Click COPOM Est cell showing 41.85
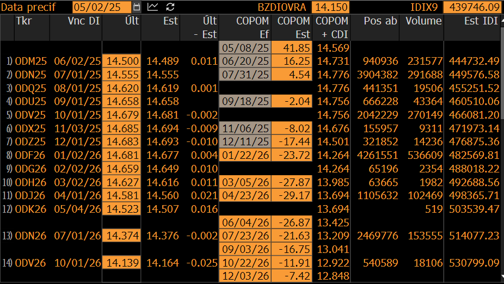Viewport: 504px width, 284px height. tap(292, 48)
